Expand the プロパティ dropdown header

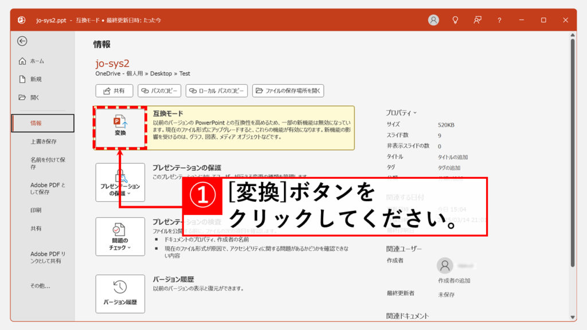click(x=401, y=113)
